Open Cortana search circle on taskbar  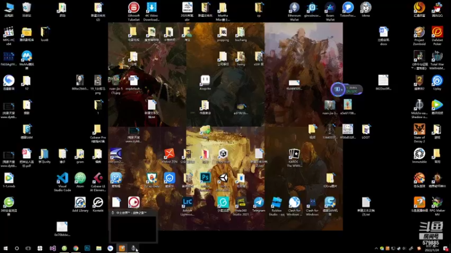(17, 249)
